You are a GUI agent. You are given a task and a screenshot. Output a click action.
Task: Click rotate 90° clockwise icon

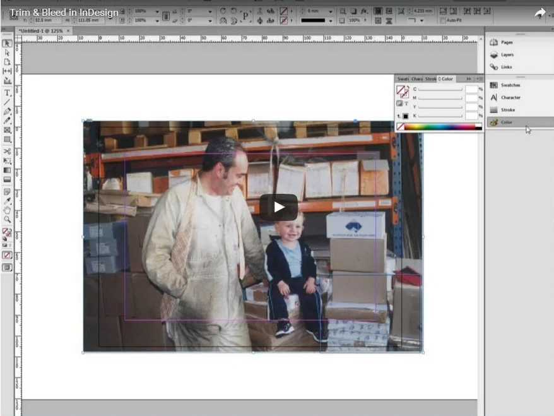(x=223, y=11)
